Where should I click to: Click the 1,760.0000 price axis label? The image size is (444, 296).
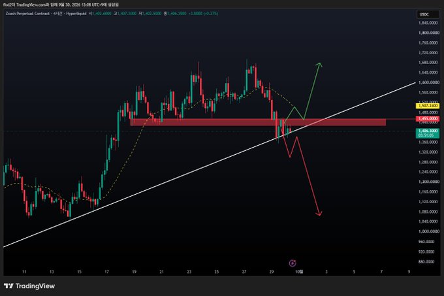click(428, 42)
